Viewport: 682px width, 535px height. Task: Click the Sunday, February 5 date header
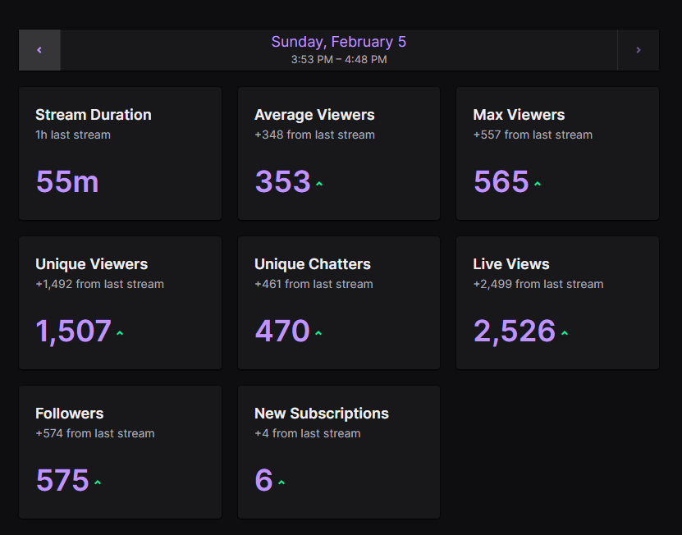pos(339,42)
